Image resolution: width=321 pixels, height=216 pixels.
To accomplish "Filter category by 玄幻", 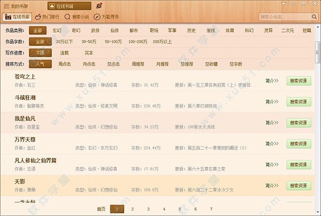I will coord(57,30).
